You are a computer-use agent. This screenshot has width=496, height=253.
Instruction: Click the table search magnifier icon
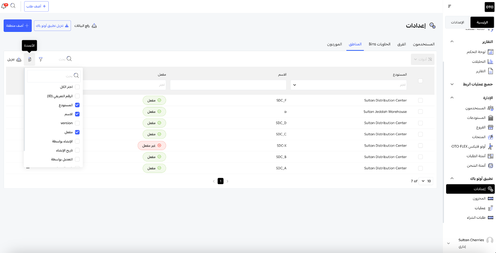coord(69,59)
